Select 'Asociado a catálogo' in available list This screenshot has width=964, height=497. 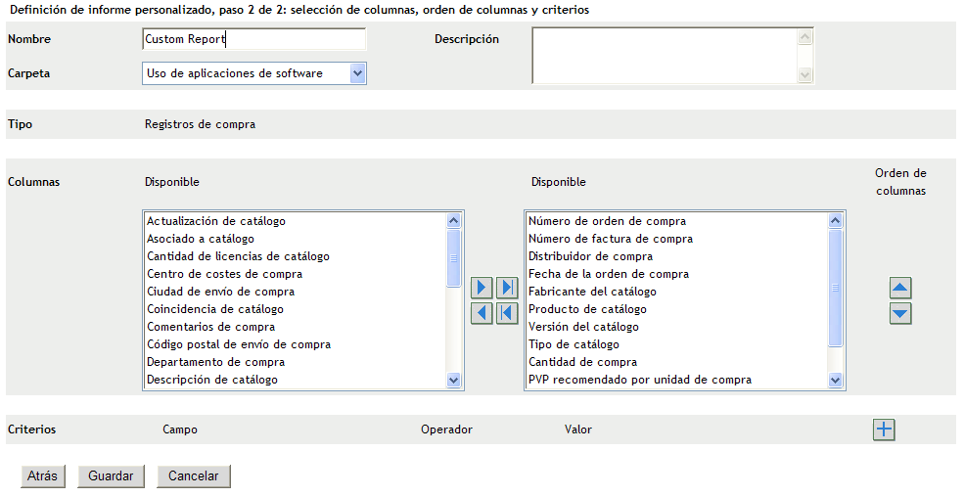tap(201, 239)
